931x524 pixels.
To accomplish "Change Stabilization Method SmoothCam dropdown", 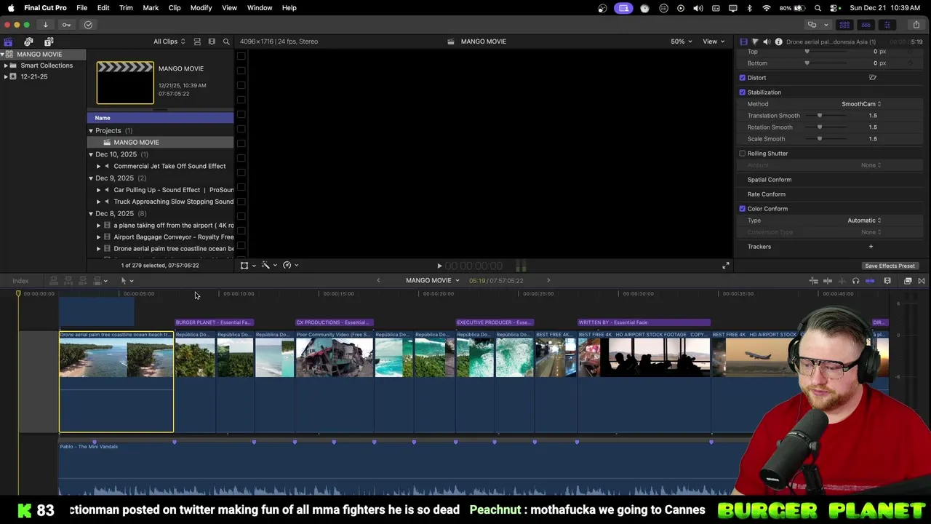I will coord(861,104).
